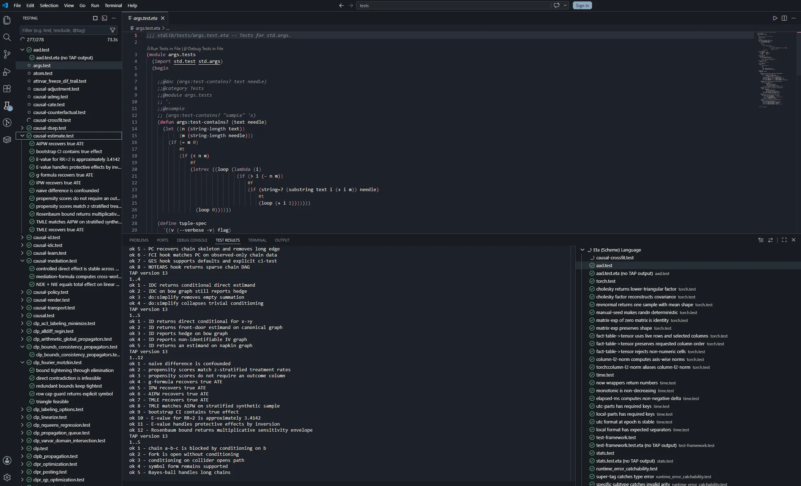Screen dimensions: 801x486
Task: Open the Git Graph circular icon in activity bar
Action: [7, 123]
